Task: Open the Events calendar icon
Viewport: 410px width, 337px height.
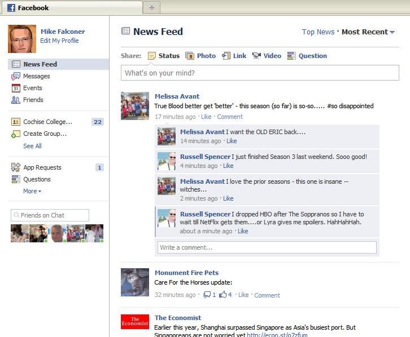Action: pyautogui.click(x=16, y=88)
